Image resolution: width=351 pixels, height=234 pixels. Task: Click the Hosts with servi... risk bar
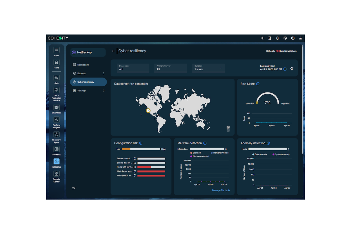[x=151, y=167]
